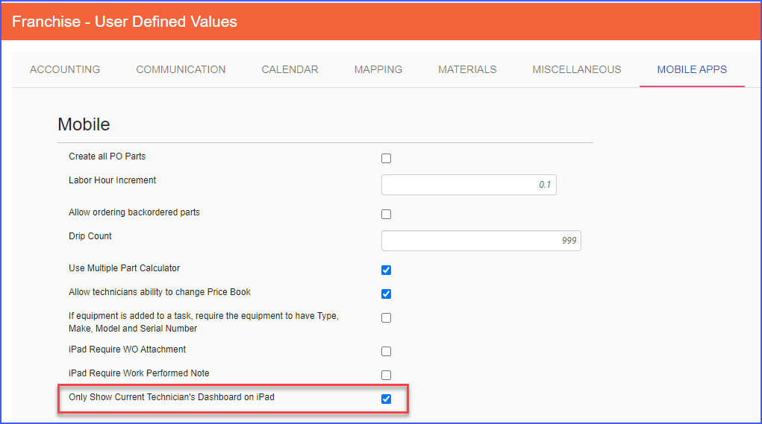Check Allow ordering backordered parts
Viewport: 762px width, 424px height.
(387, 214)
